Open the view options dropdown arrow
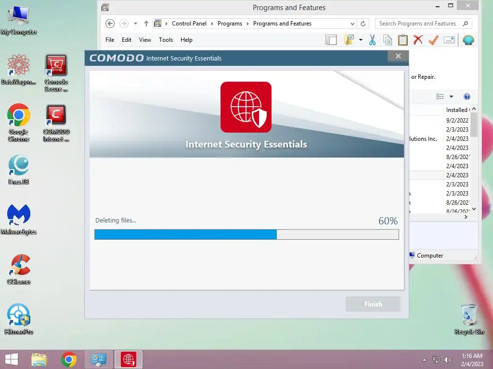This screenshot has height=369, width=493. (451, 97)
